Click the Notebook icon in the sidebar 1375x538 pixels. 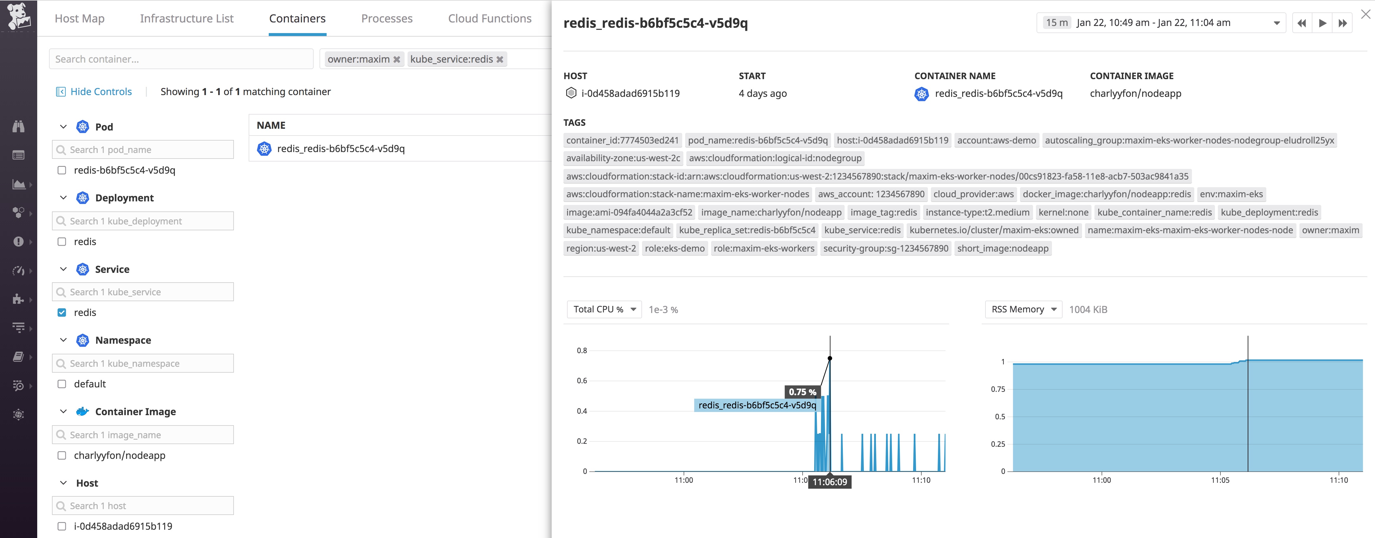pyautogui.click(x=19, y=356)
